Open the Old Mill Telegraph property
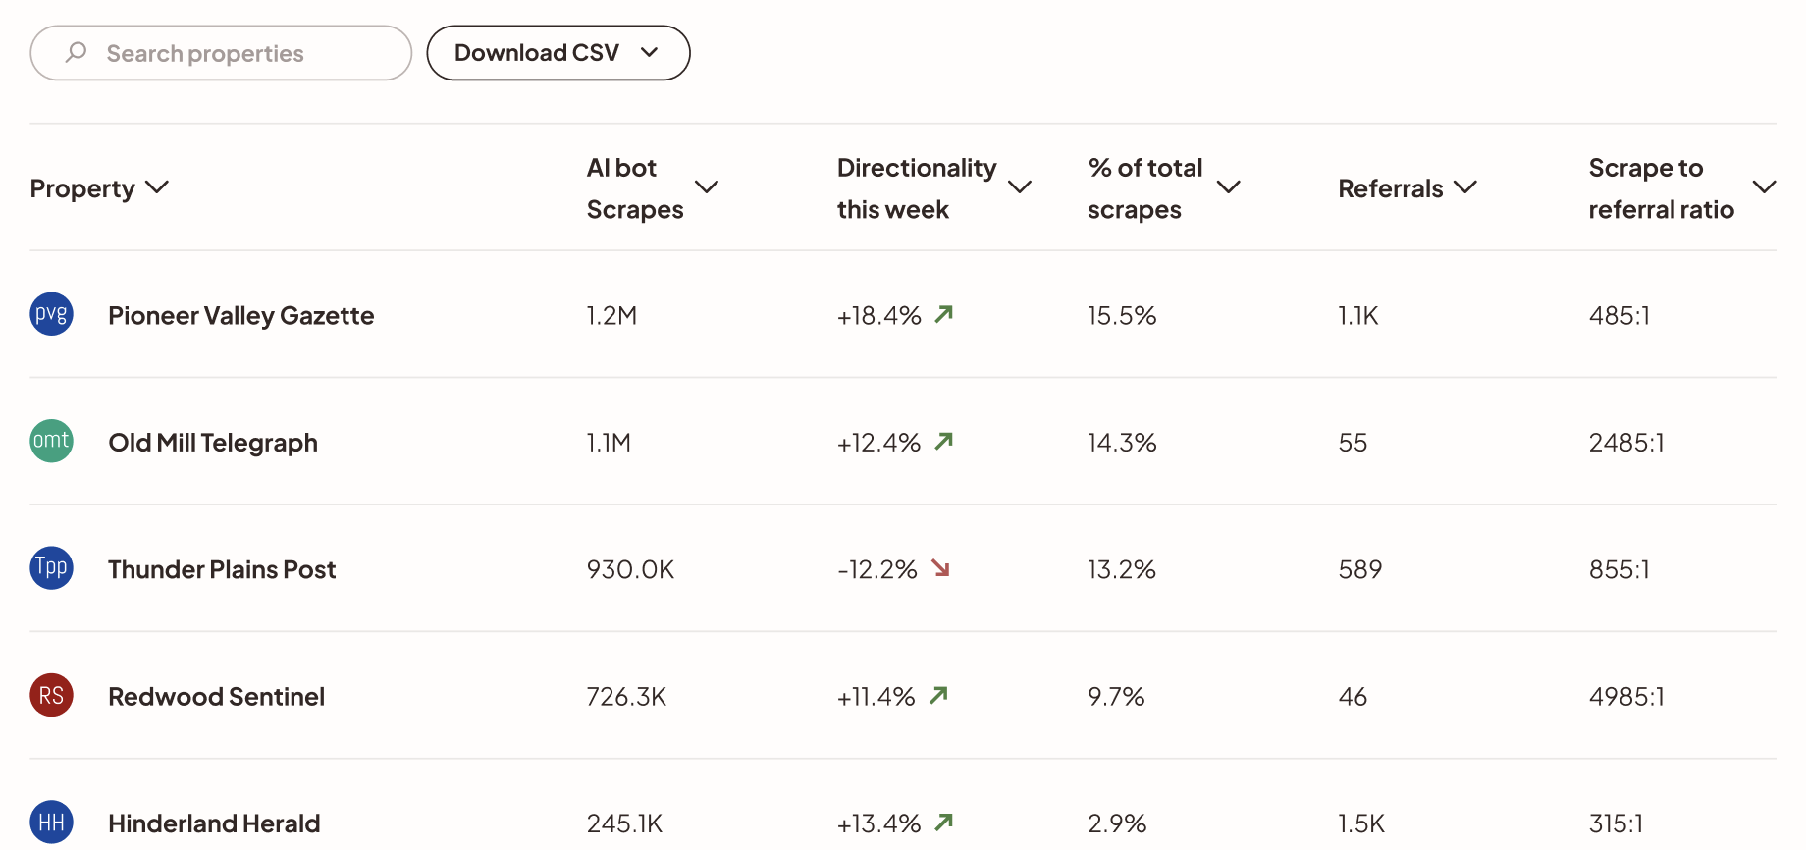The image size is (1806, 850). point(213,443)
